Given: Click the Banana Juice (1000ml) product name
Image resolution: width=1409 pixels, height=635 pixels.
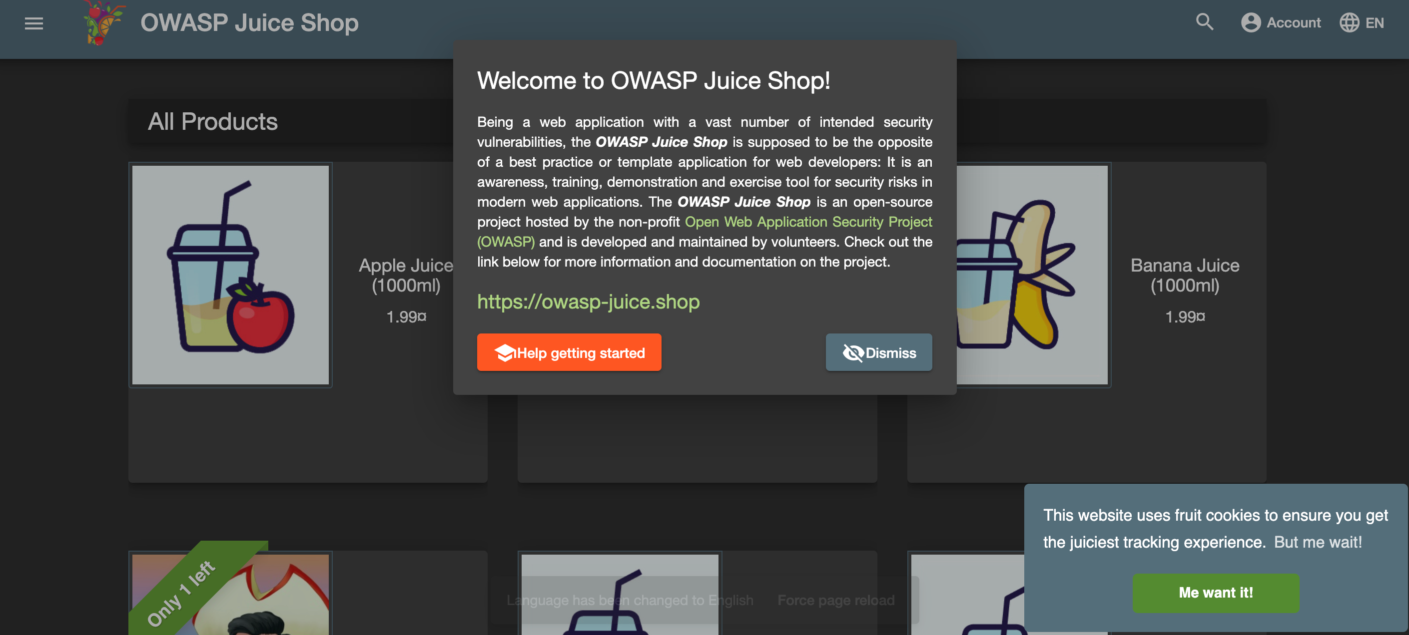Looking at the screenshot, I should coord(1185,275).
